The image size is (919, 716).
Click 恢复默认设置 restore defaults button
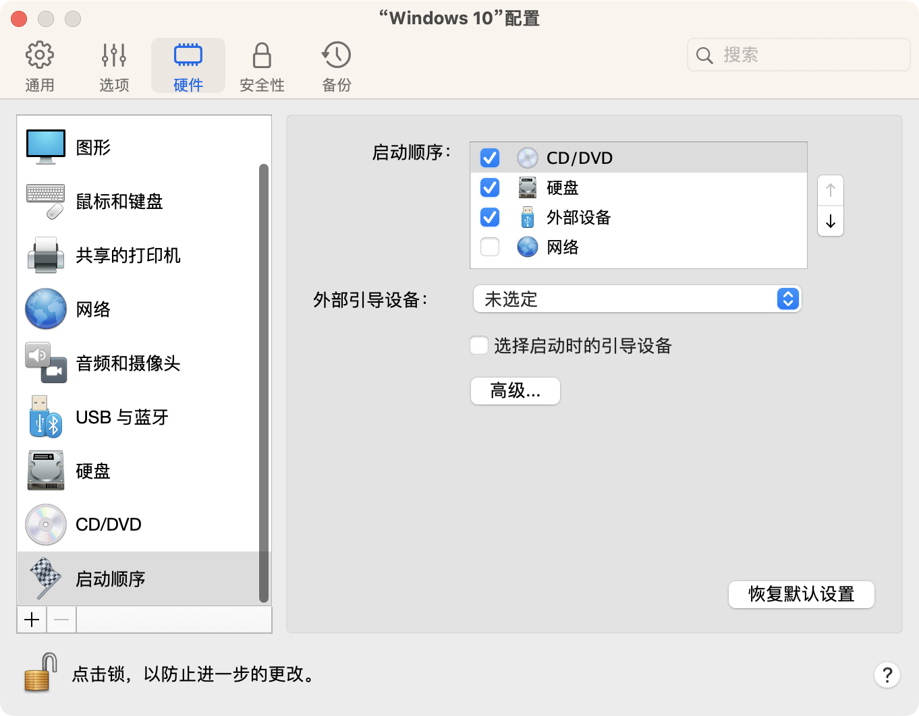tap(802, 595)
